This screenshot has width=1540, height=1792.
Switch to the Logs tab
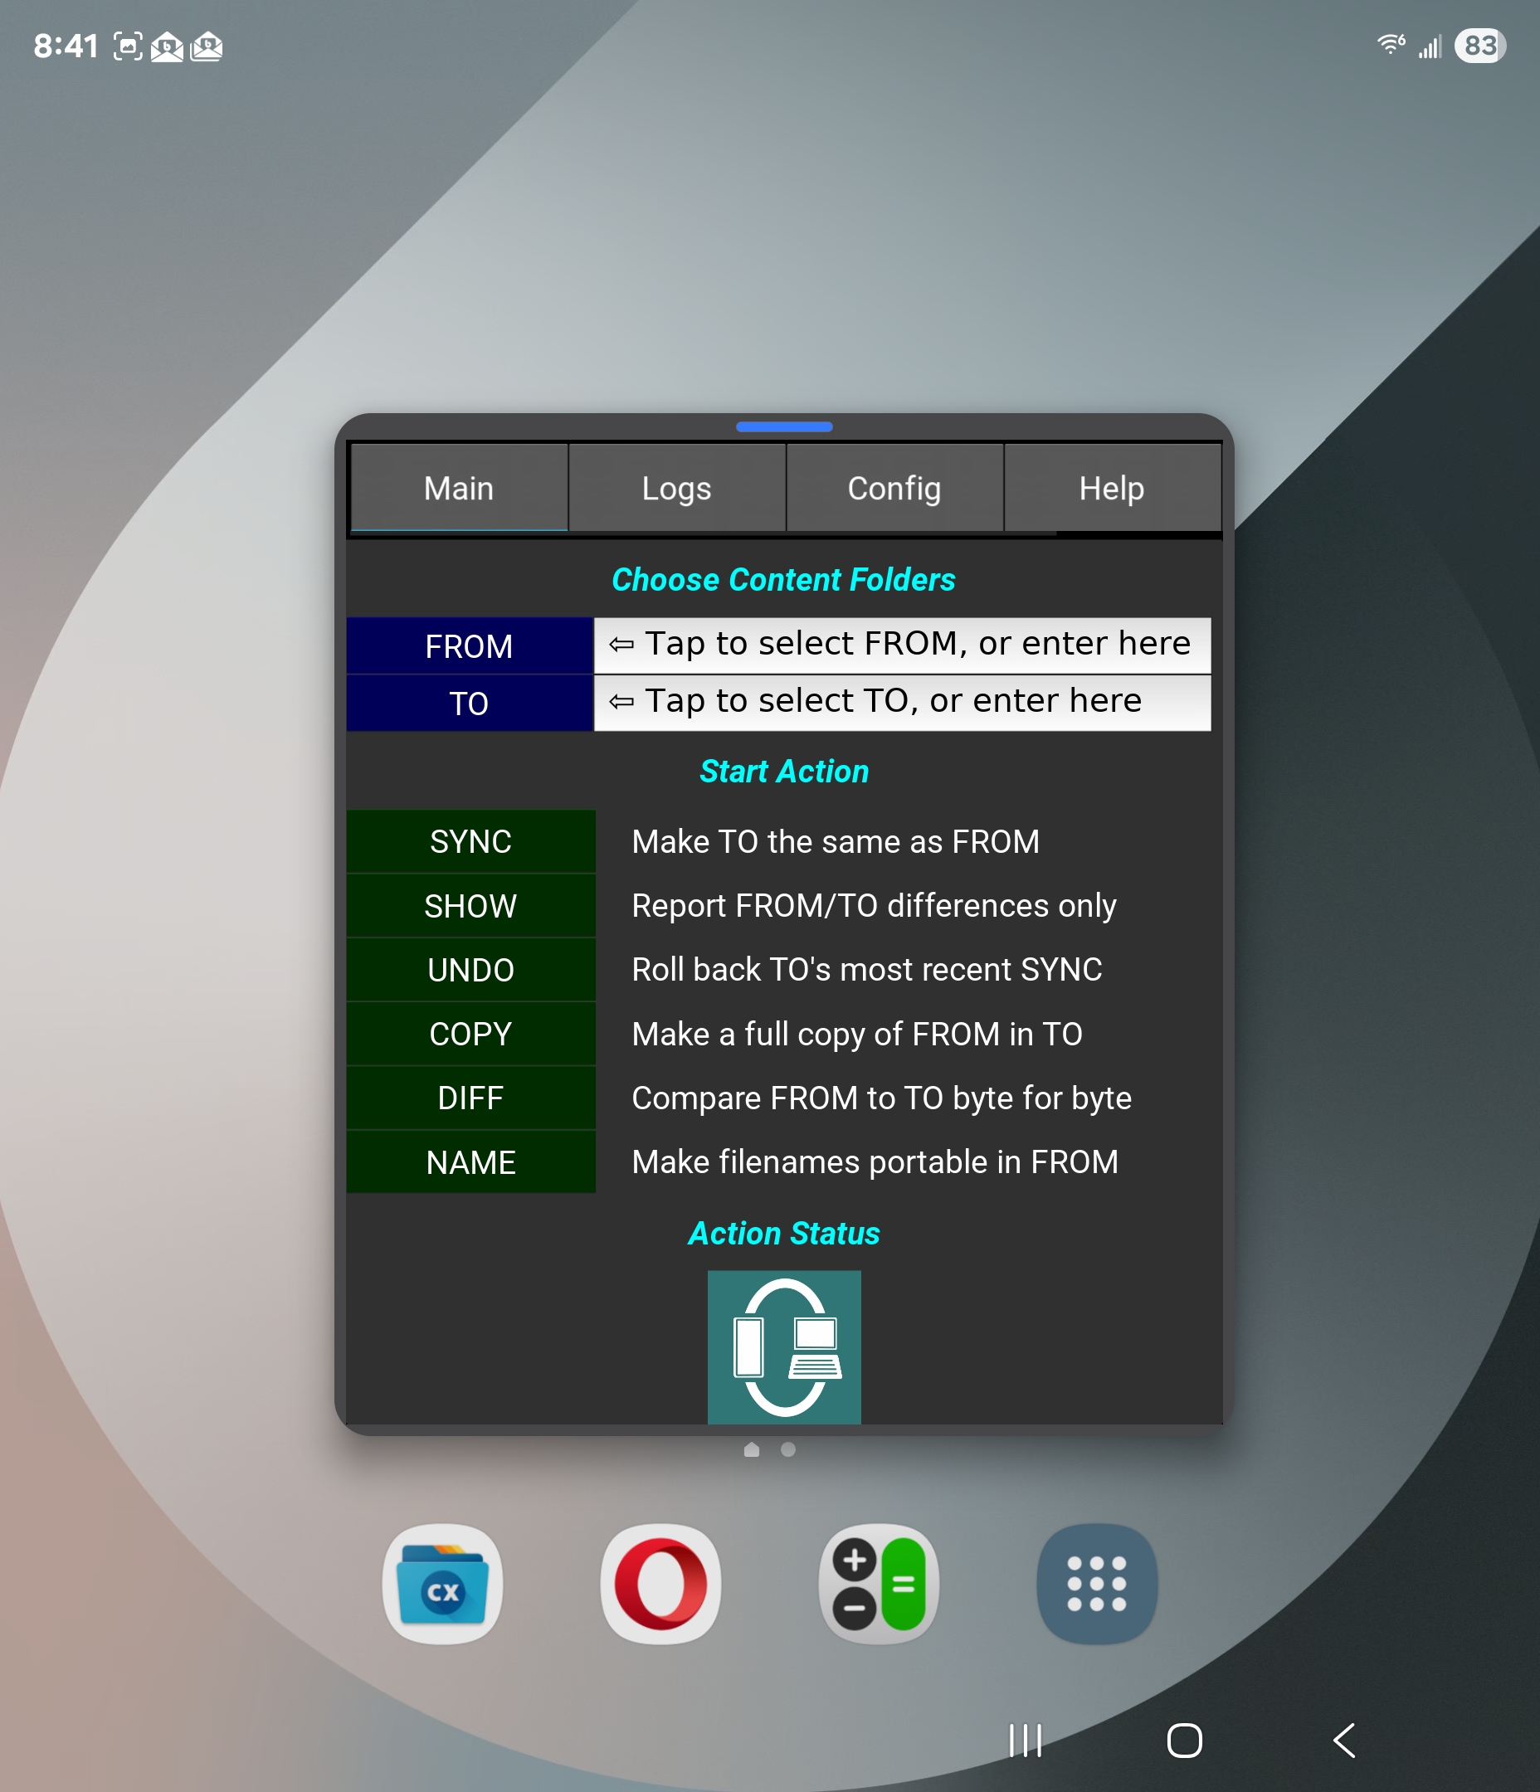pyautogui.click(x=676, y=489)
